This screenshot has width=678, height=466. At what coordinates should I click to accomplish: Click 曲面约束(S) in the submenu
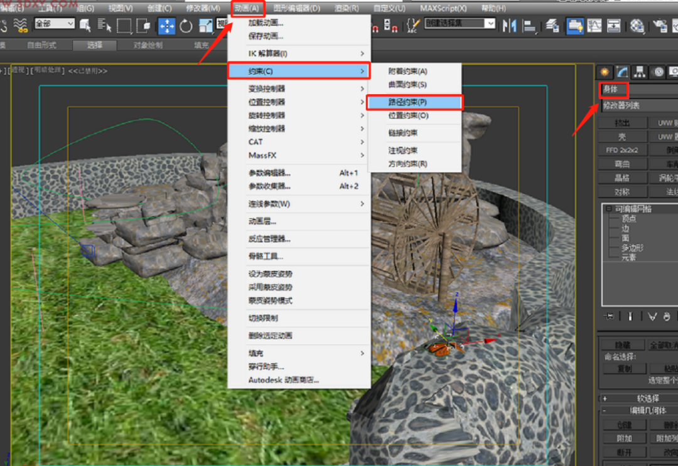pos(415,85)
